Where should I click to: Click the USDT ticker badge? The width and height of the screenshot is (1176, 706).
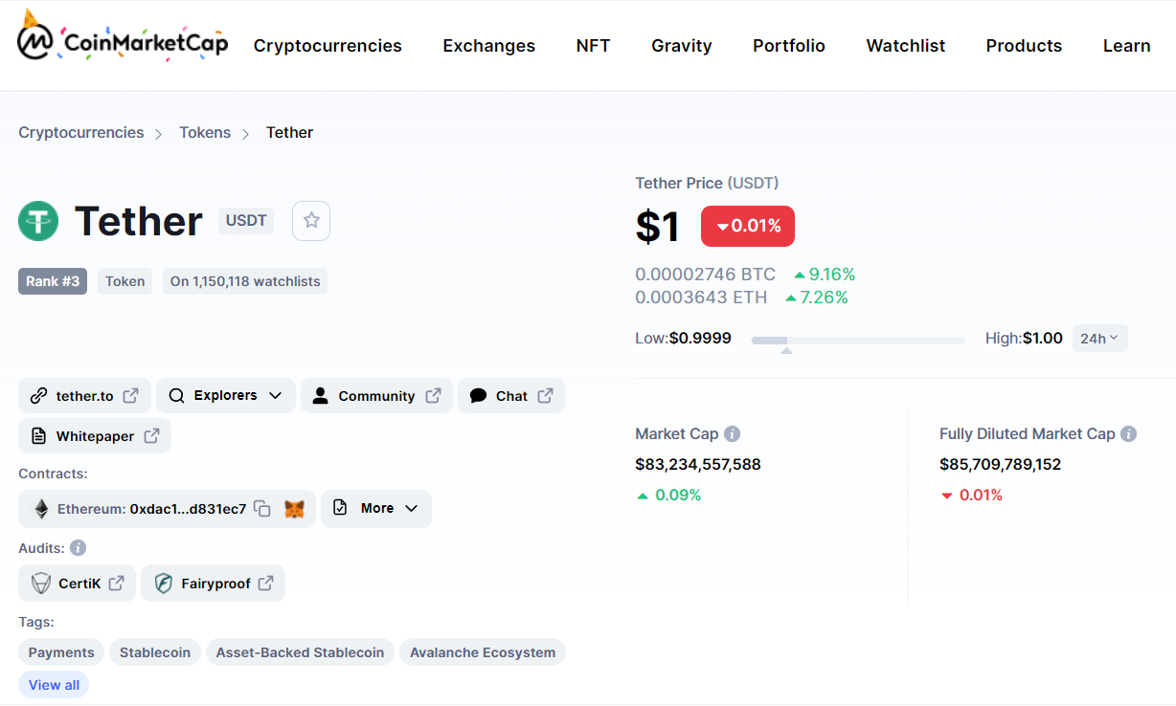point(246,221)
